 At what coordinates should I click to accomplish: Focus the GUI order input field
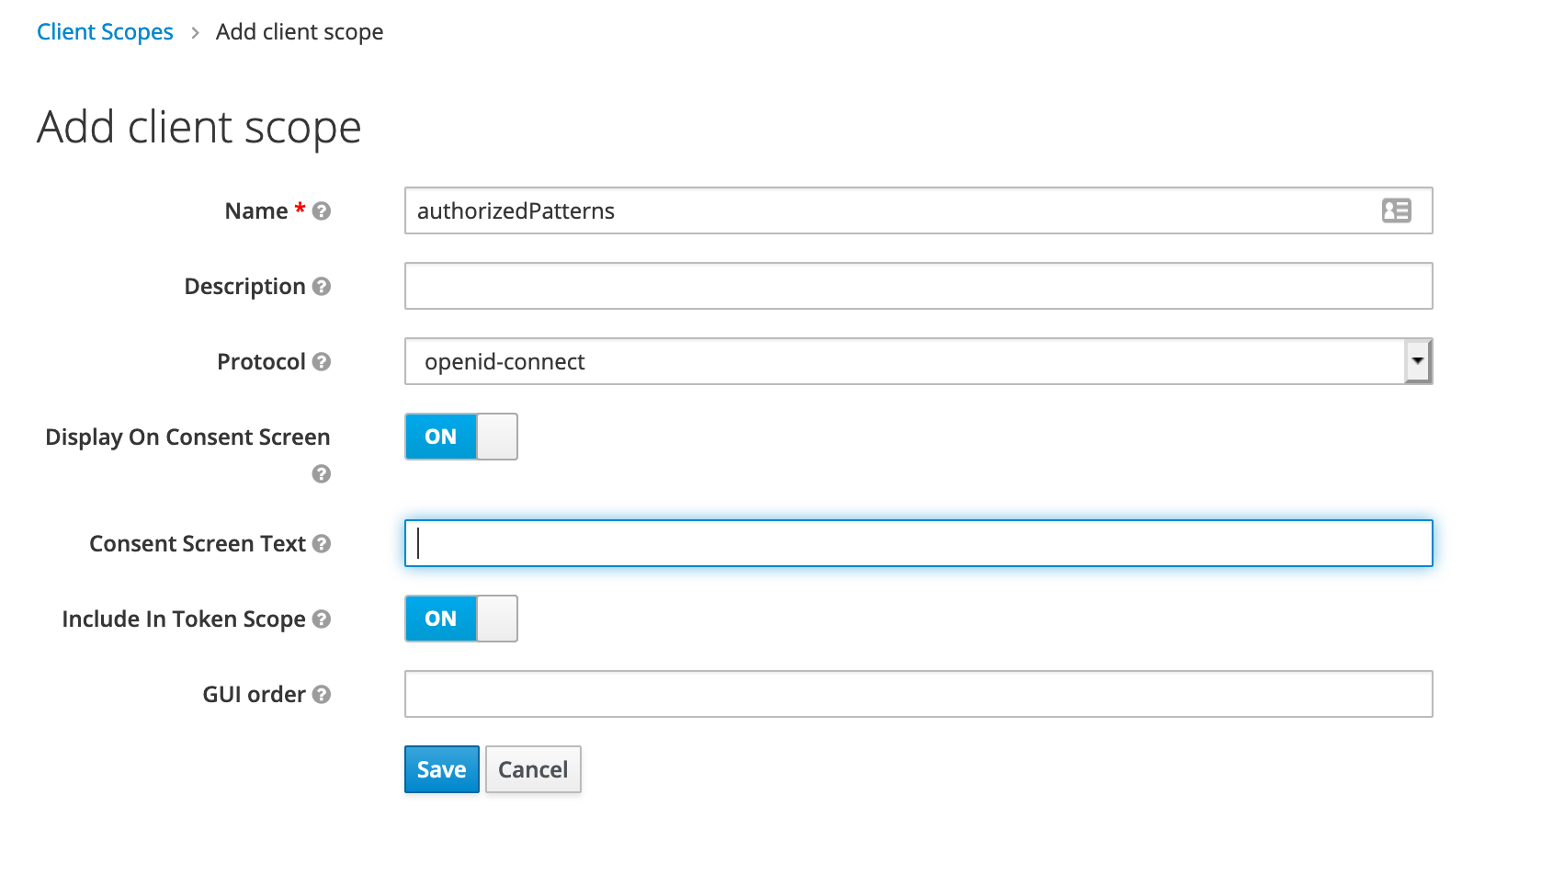[919, 694]
